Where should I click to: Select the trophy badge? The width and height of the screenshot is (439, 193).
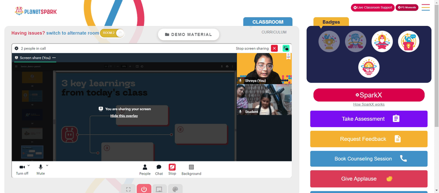click(x=329, y=41)
